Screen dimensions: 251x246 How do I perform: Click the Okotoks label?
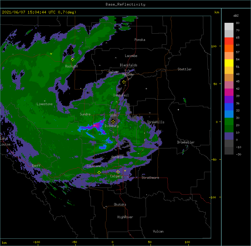[x=120, y=205]
